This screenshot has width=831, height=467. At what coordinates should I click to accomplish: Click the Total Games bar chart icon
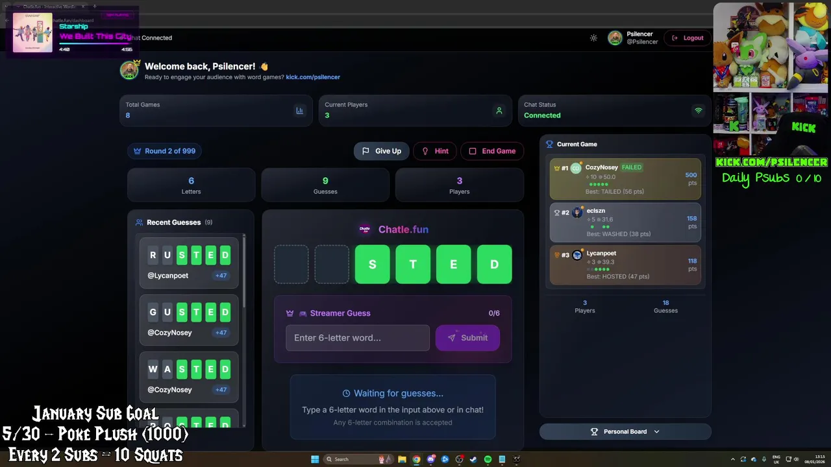click(x=299, y=110)
